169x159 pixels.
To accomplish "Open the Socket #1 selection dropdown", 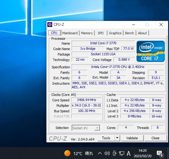I will 86,128.
